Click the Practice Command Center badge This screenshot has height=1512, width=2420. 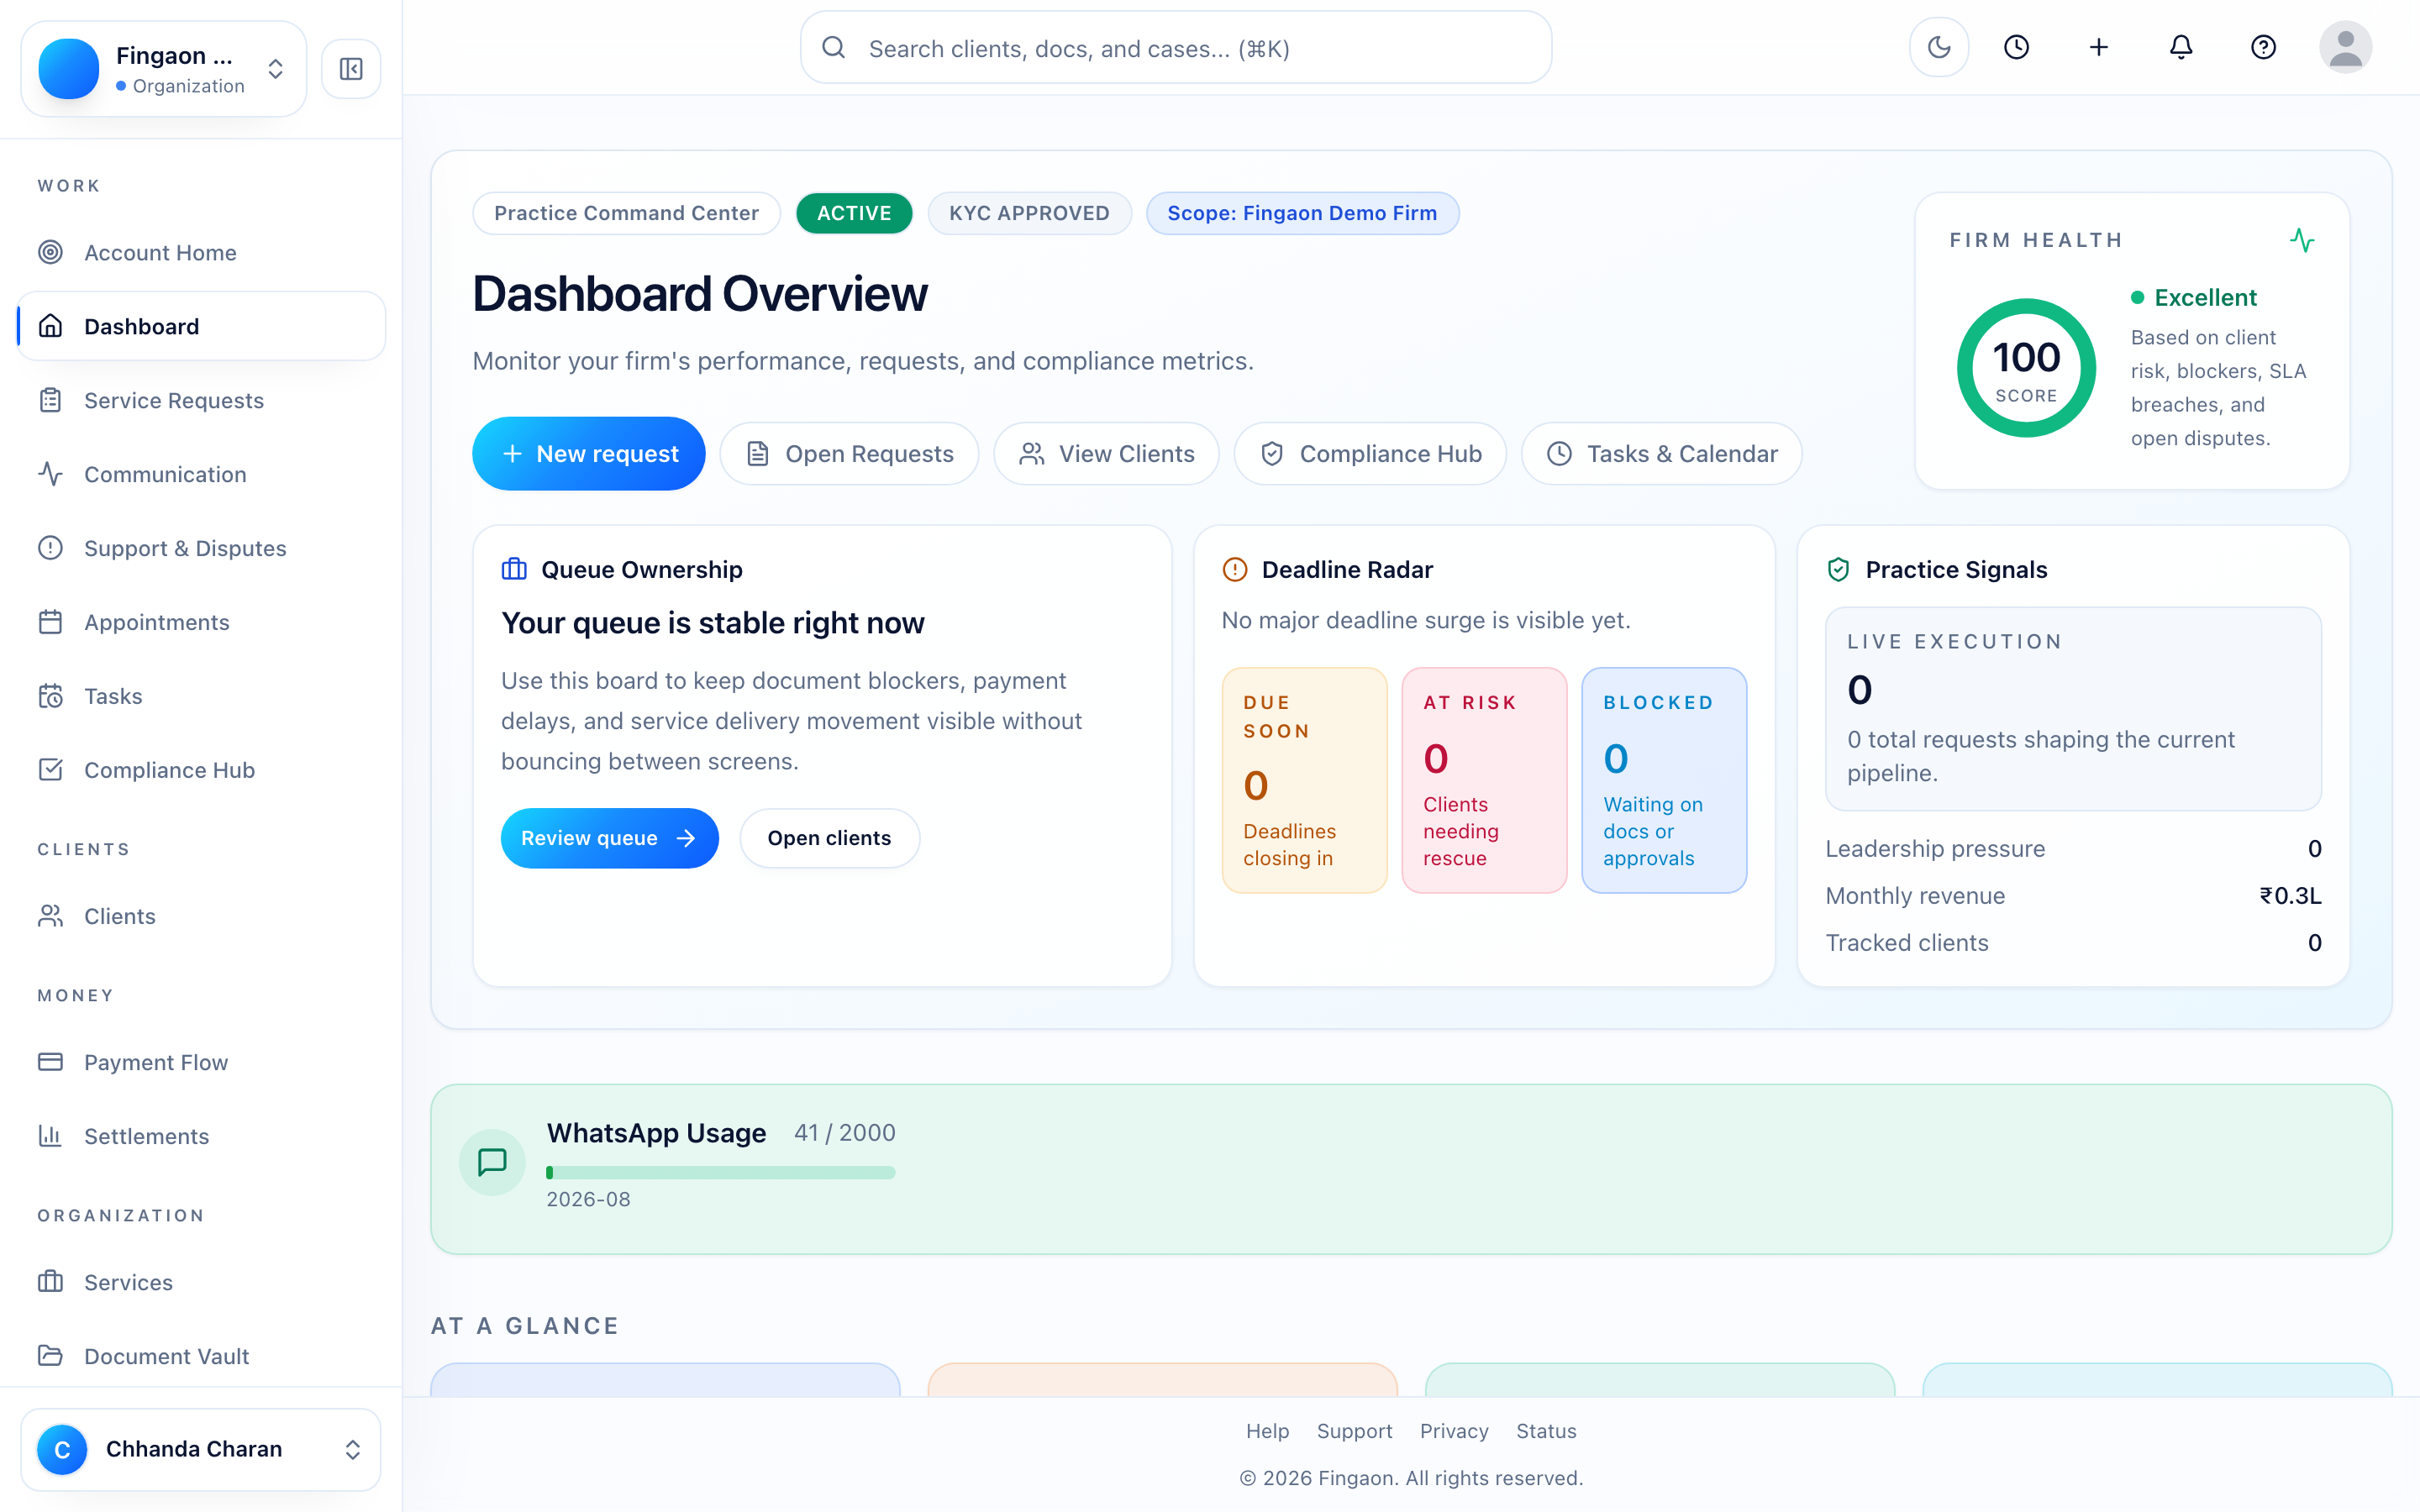[x=626, y=213]
